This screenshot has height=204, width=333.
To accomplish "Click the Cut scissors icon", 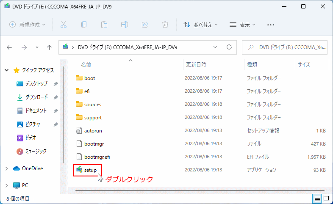I will (64, 25).
